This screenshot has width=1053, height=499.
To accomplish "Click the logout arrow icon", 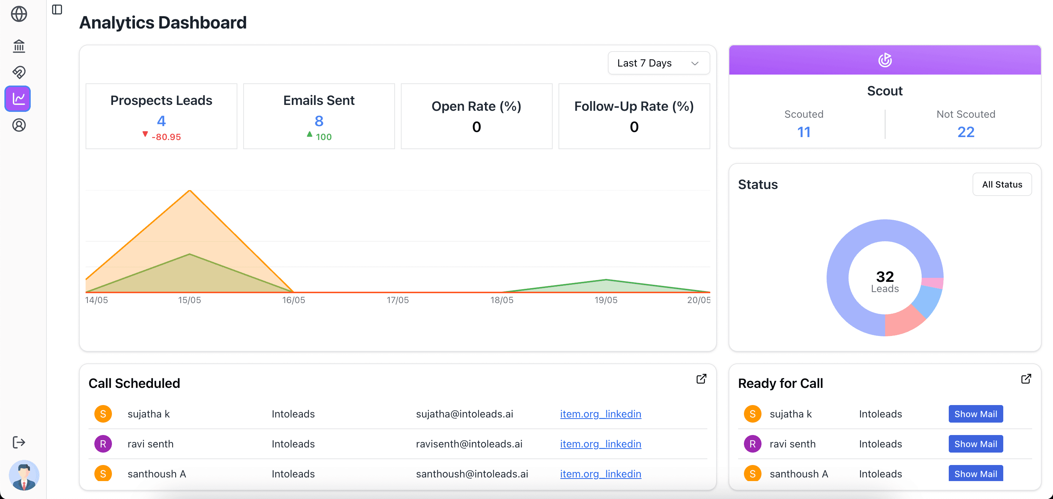I will (x=19, y=442).
